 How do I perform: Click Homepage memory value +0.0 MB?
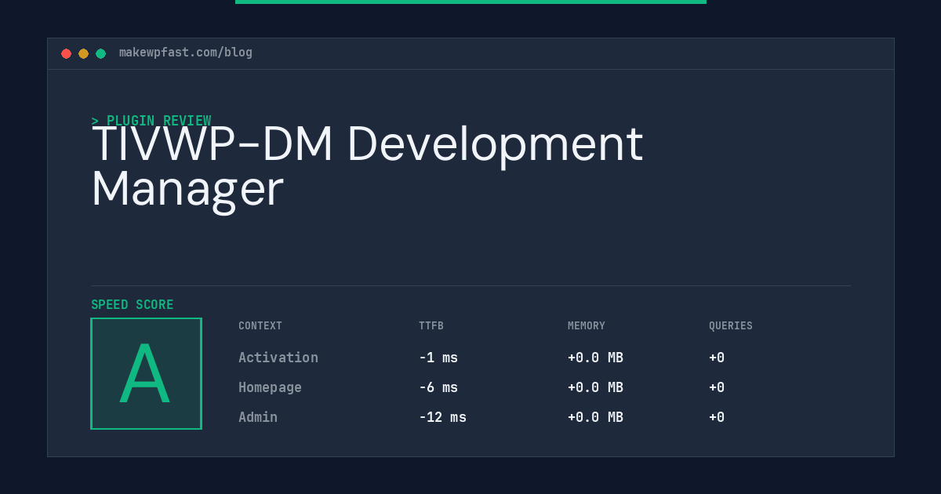[x=595, y=387]
